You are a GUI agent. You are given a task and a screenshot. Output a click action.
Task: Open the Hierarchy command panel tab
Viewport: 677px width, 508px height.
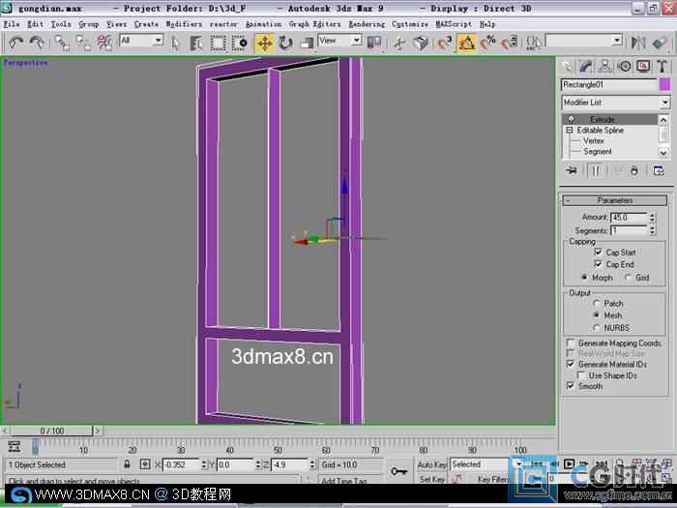coord(604,66)
